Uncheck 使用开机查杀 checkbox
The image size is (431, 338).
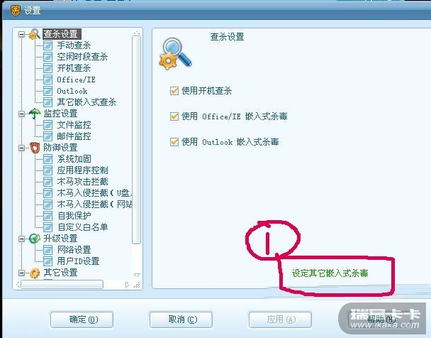point(174,91)
